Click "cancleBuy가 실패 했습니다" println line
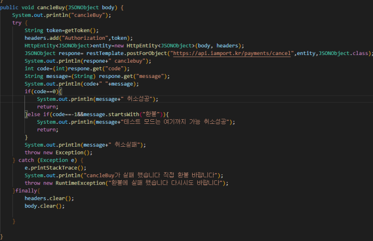 (124, 175)
